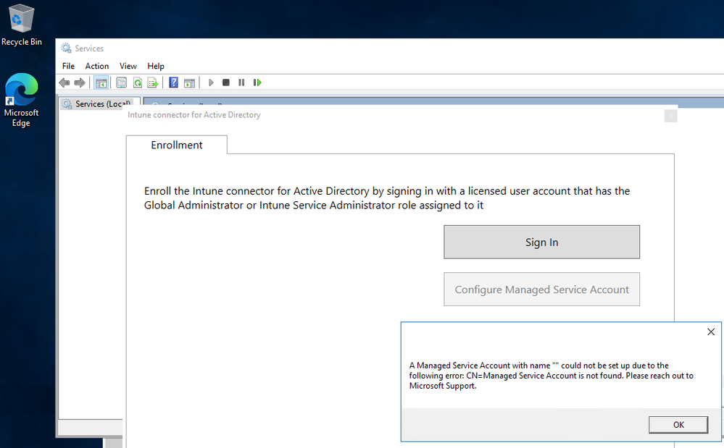Click the Restart Service icon
724x448 pixels.
pos(257,83)
